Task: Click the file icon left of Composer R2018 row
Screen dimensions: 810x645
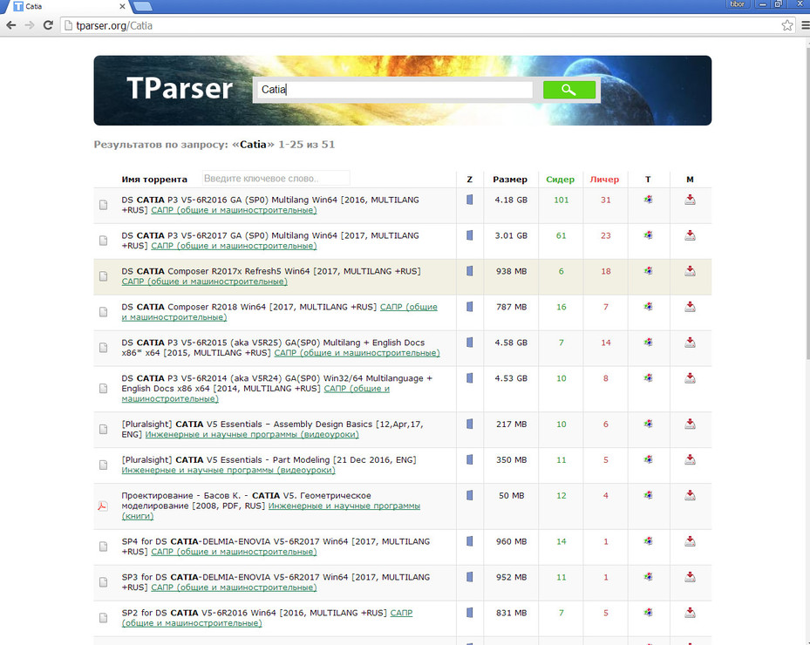Action: pyautogui.click(x=103, y=312)
